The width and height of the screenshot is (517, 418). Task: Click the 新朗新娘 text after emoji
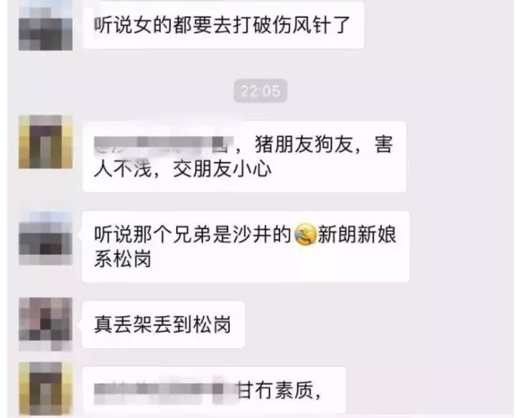[x=357, y=234]
